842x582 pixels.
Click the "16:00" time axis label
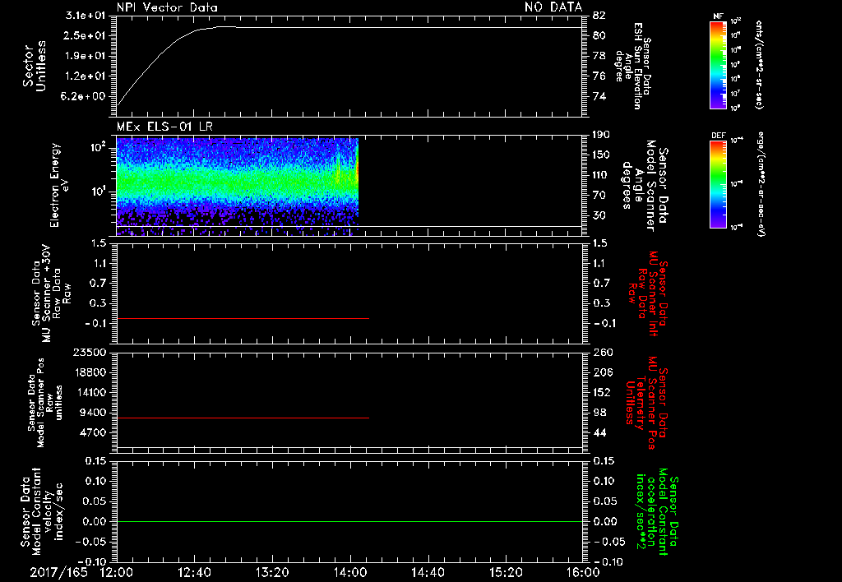pos(583,572)
